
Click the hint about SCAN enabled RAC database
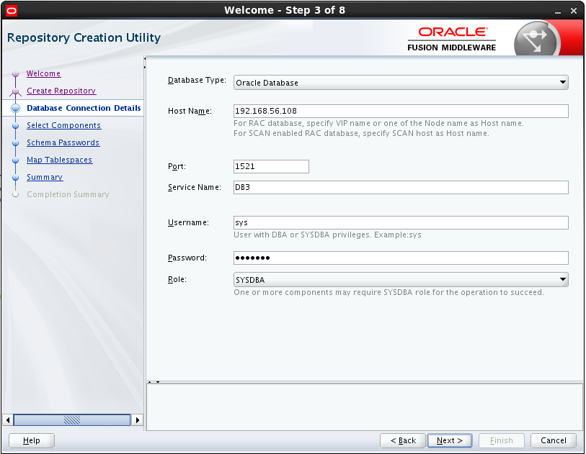[x=361, y=133]
